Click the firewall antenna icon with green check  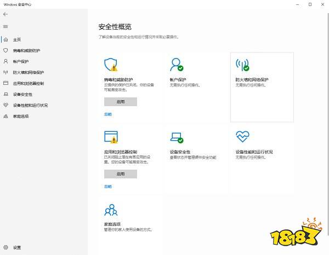[242, 65]
